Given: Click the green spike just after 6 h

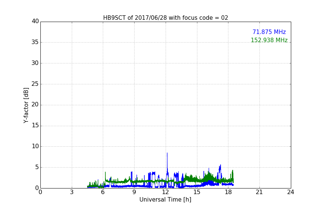Looking at the screenshot, I should [105, 172].
